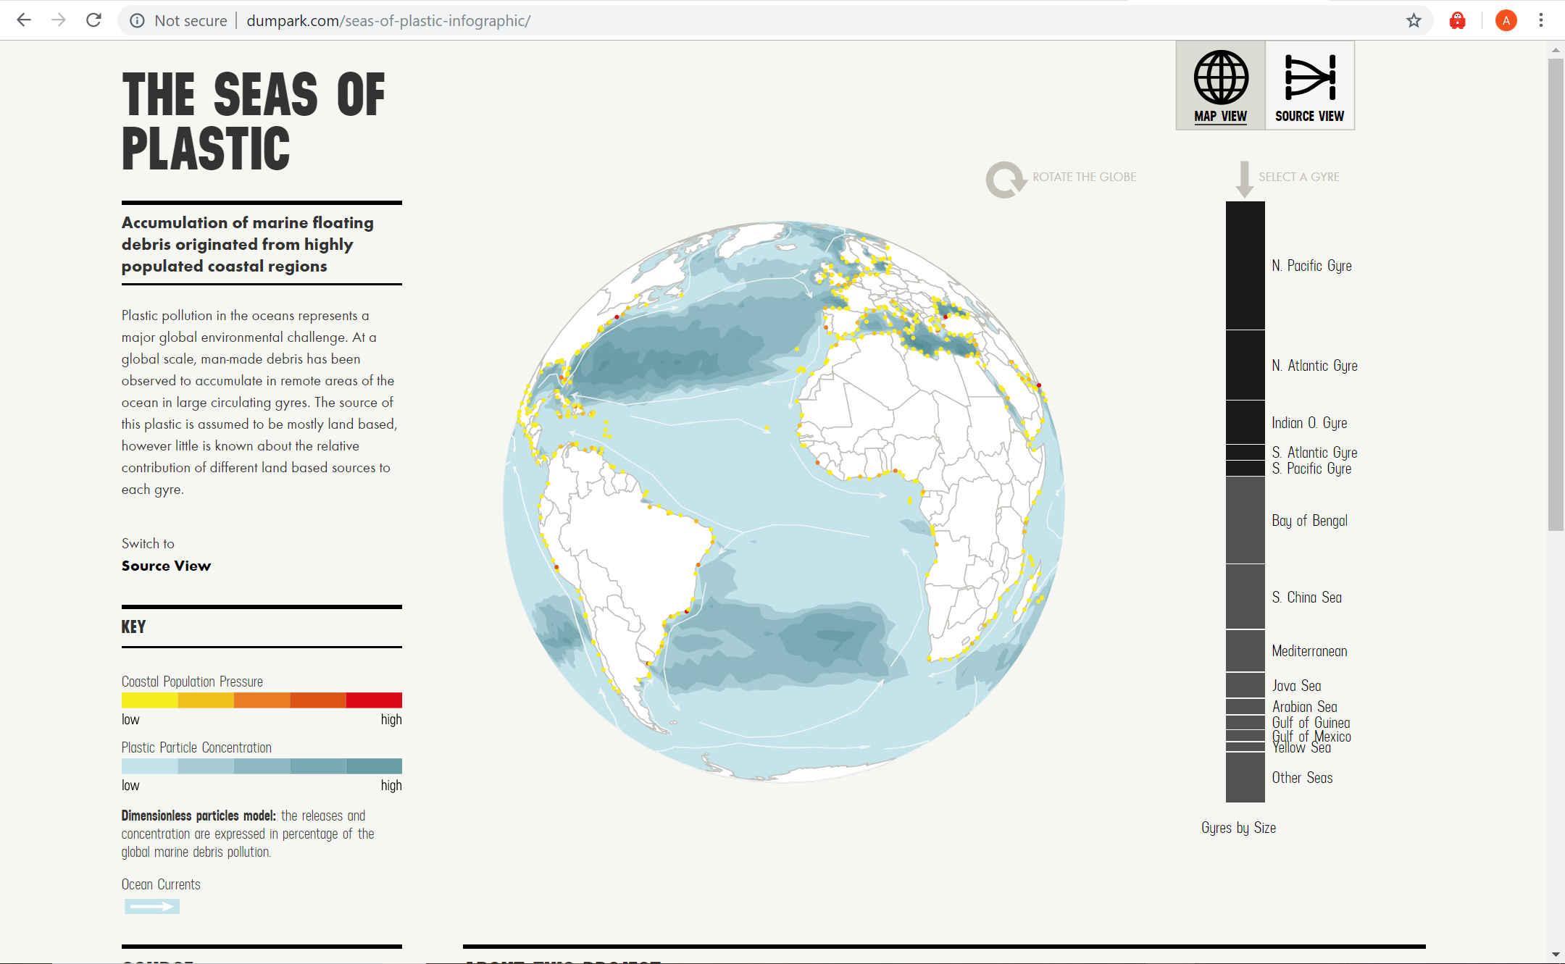The width and height of the screenshot is (1565, 964).
Task: Click the red extension icon in the toolbar
Action: pyautogui.click(x=1457, y=20)
